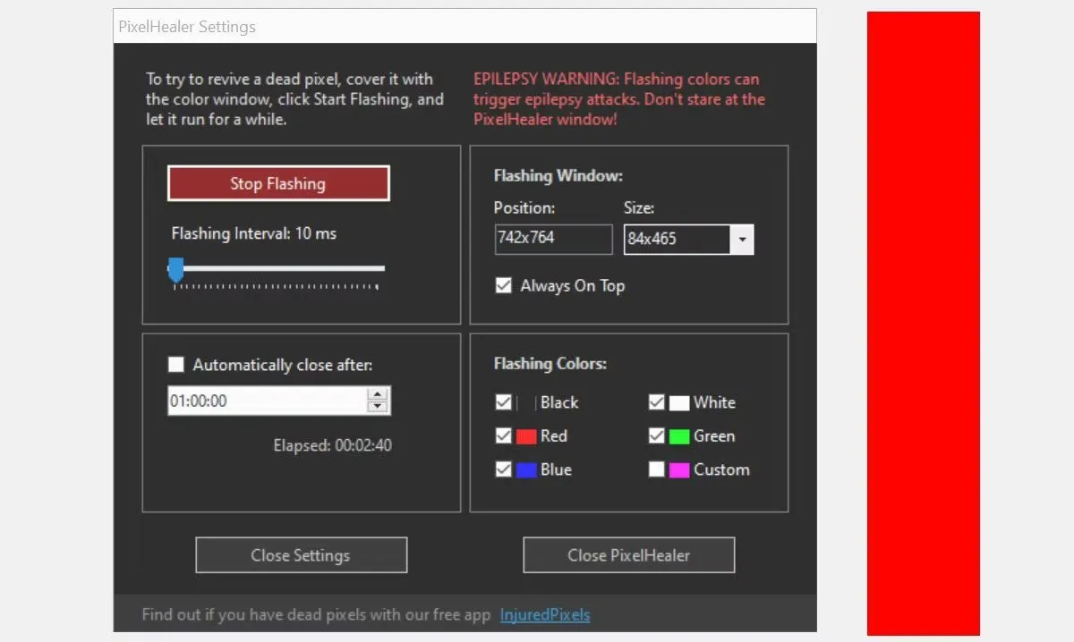Uncheck the Green flashing color checkbox
This screenshot has width=1074, height=642.
point(657,436)
